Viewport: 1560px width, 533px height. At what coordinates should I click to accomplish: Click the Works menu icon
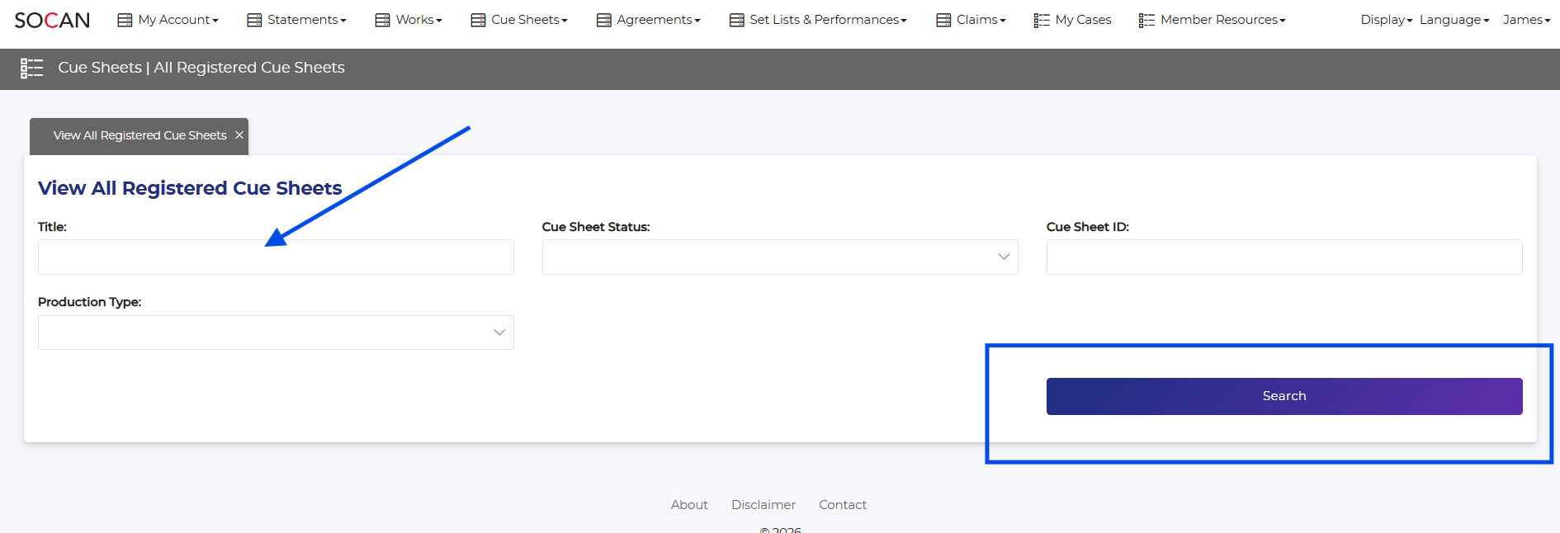(x=382, y=20)
